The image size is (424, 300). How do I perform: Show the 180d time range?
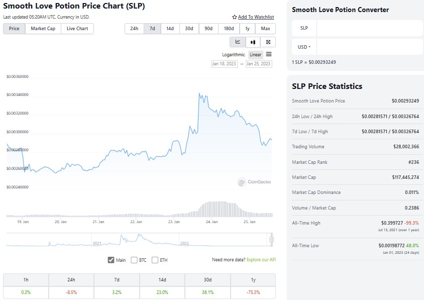tap(229, 29)
